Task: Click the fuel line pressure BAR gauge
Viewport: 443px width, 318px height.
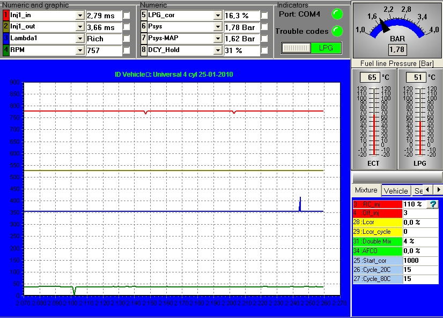Action: pyautogui.click(x=397, y=29)
